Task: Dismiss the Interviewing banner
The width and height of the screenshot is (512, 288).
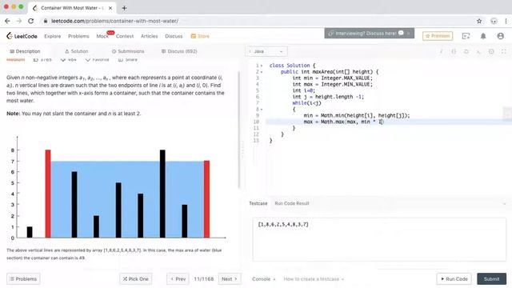Action: (409, 34)
